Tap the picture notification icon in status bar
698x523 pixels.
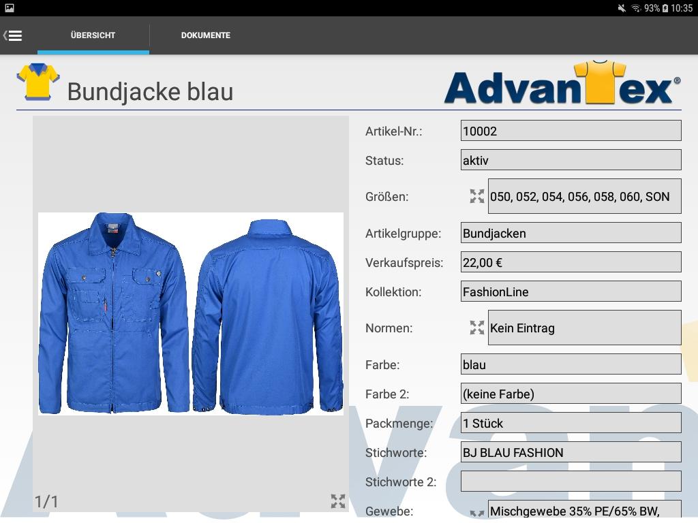point(10,8)
